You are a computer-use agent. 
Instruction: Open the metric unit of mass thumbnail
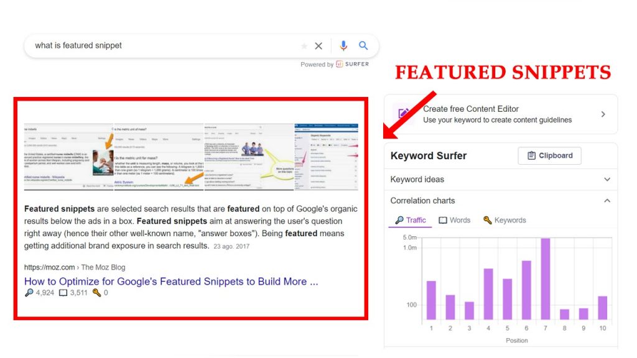coord(159,157)
